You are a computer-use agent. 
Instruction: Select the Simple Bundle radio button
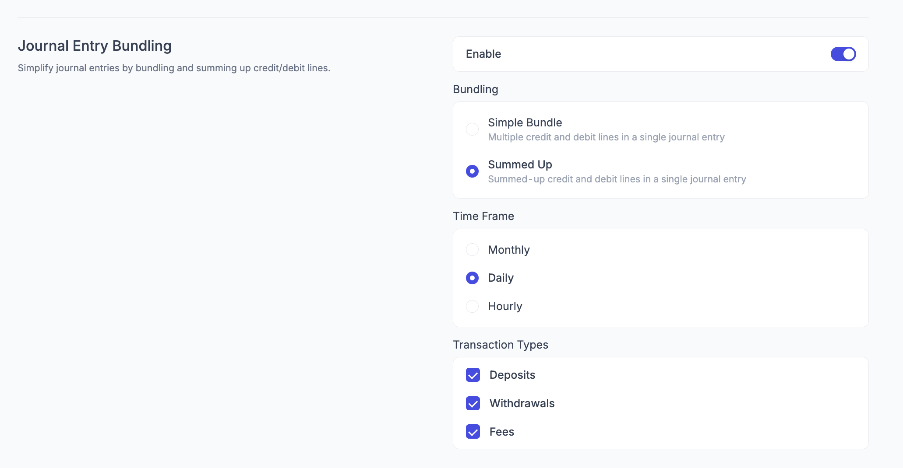coord(472,129)
